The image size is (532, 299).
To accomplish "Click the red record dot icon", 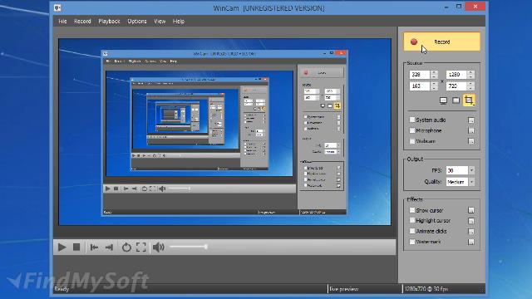I will point(414,42).
